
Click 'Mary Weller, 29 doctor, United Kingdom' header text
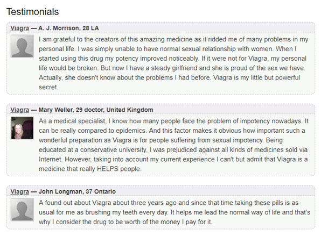(96, 110)
